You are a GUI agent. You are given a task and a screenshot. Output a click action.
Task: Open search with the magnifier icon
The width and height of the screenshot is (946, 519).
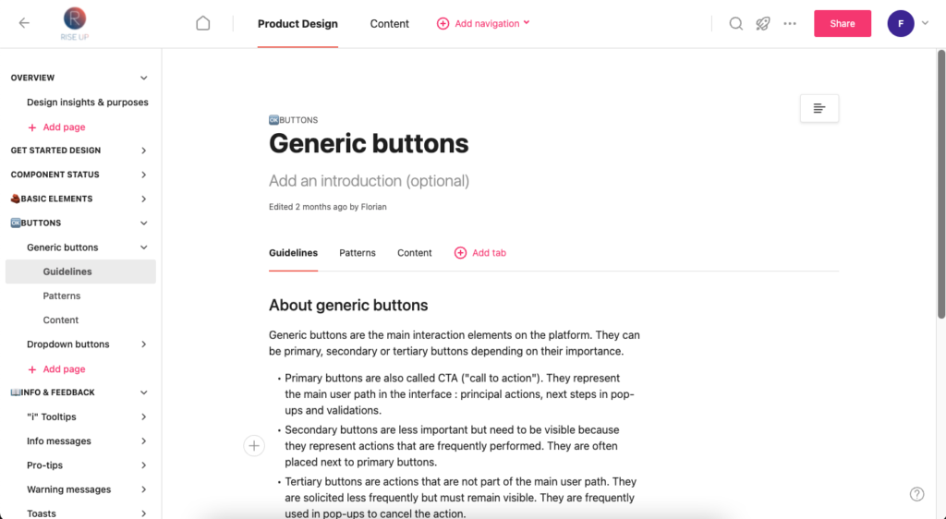(x=735, y=24)
